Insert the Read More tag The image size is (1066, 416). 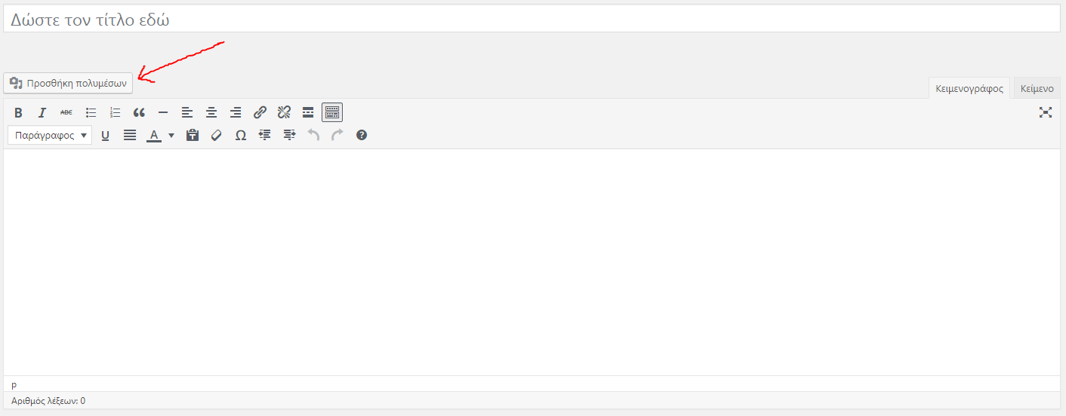pos(308,113)
